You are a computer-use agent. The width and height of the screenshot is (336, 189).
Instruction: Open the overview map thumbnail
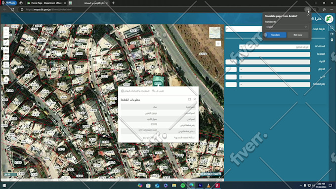(214, 33)
